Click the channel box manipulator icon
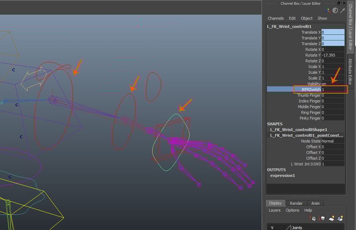356x230 pixels. coord(328,10)
